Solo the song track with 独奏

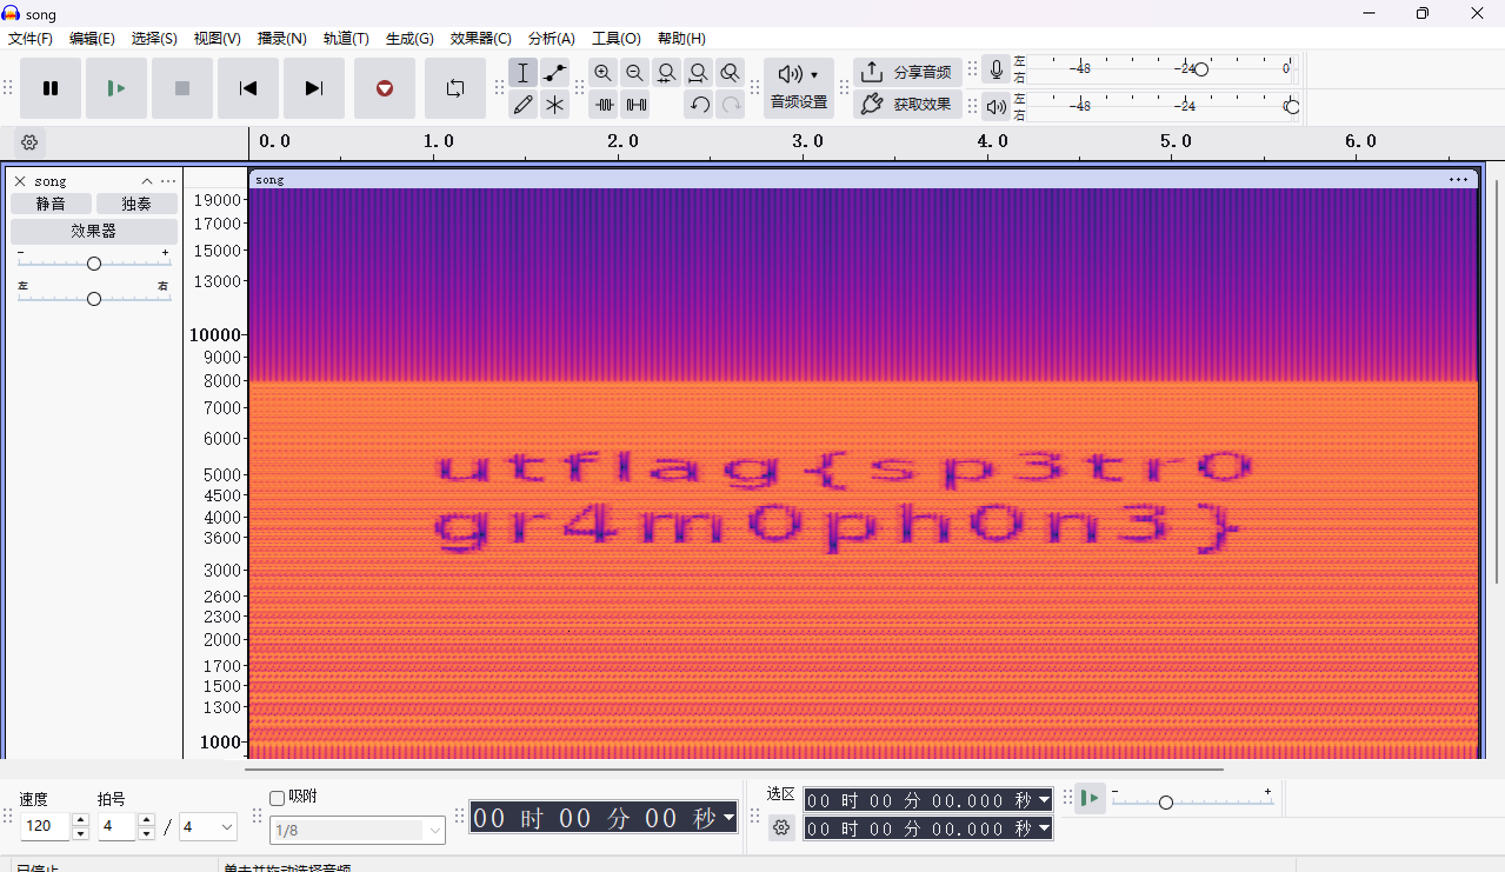[136, 204]
